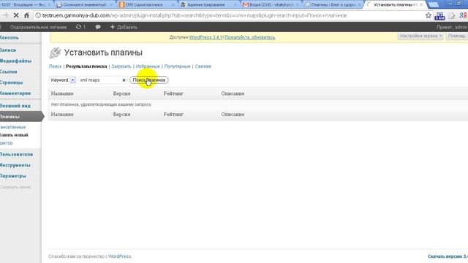Switch to the Поиск tab
Viewport: 468px width, 263px height.
[56, 66]
